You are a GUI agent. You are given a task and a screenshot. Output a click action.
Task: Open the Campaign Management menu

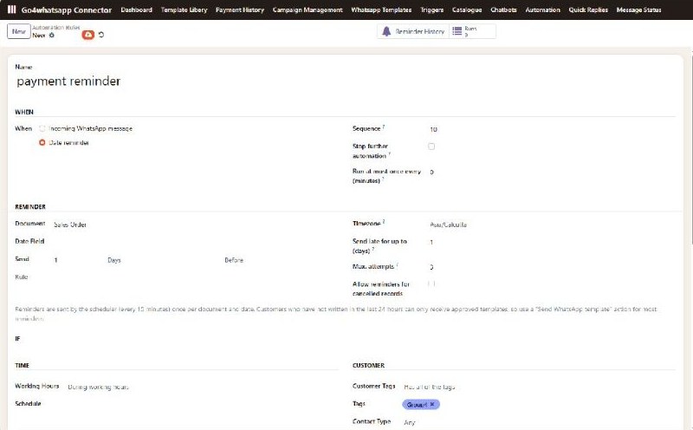coord(308,10)
